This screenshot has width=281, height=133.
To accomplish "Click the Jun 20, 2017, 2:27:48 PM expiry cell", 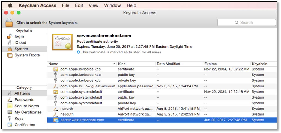I will pos(225,120).
